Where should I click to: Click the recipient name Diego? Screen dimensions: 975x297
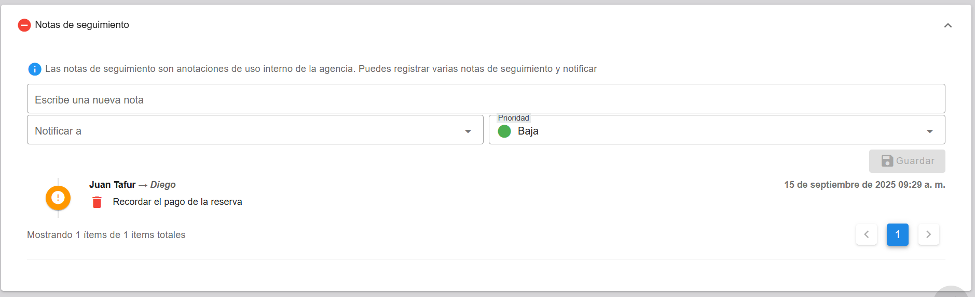pos(163,185)
